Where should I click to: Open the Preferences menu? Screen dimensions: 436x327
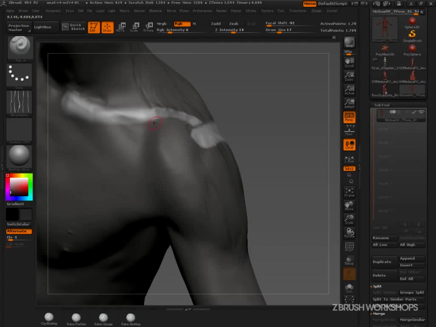point(202,11)
